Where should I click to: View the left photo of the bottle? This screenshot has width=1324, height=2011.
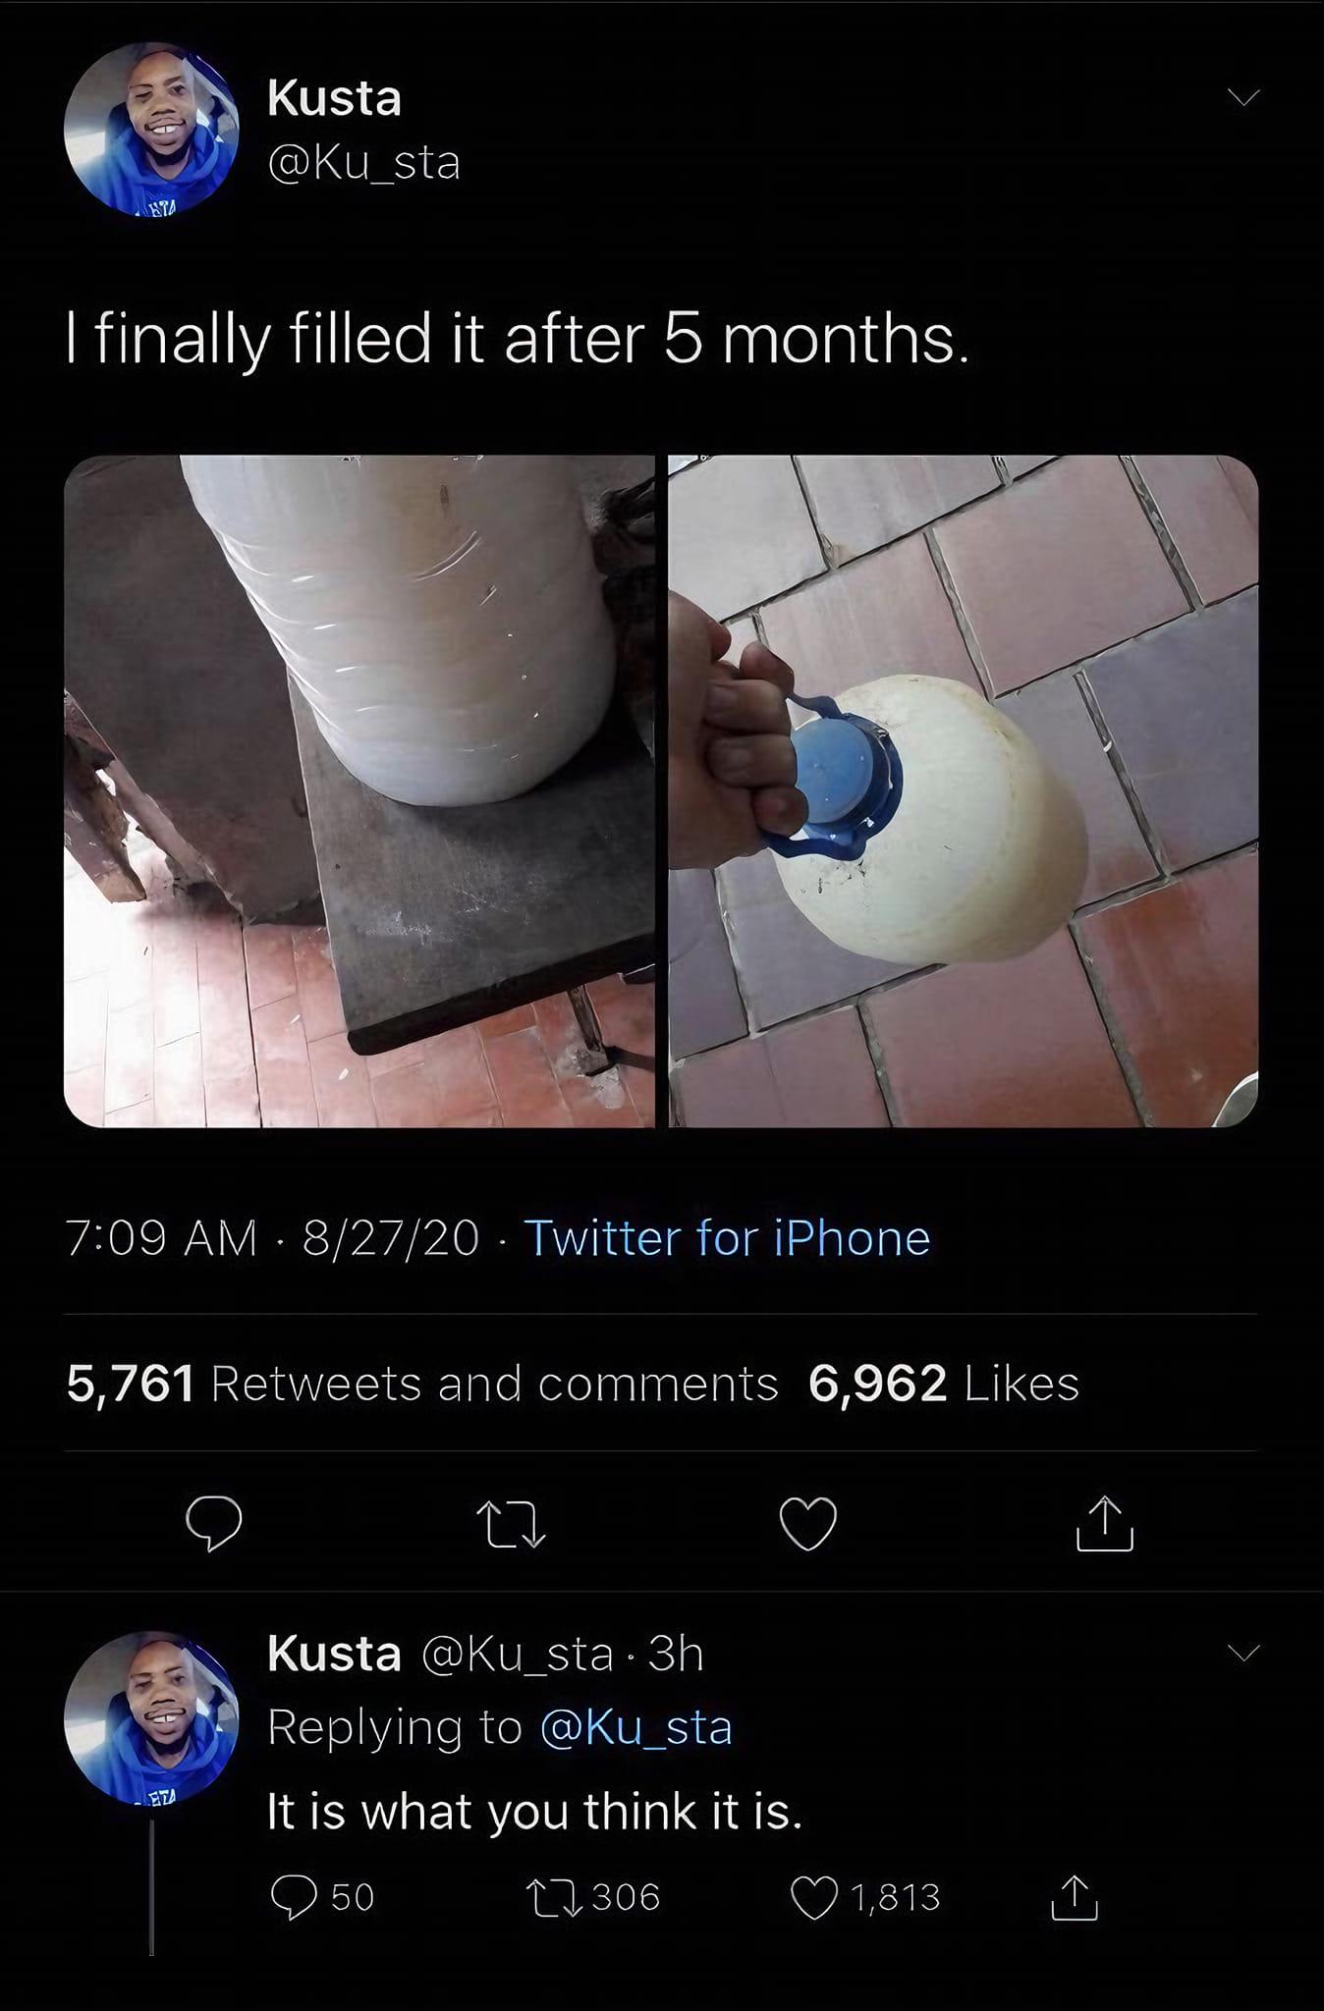pos(359,791)
